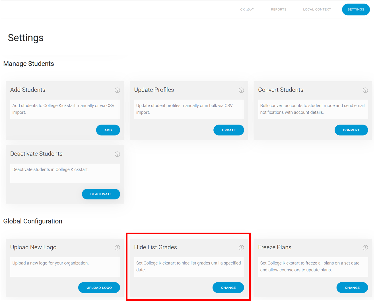This screenshot has height=302, width=375.
Task: Click Change under Freeze Plans
Action: [x=352, y=287]
